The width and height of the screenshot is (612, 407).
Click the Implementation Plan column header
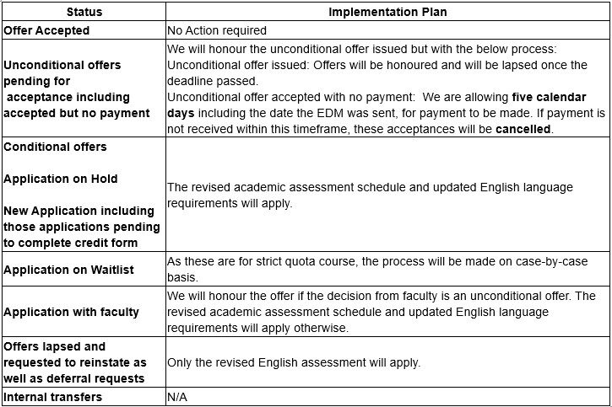point(387,13)
